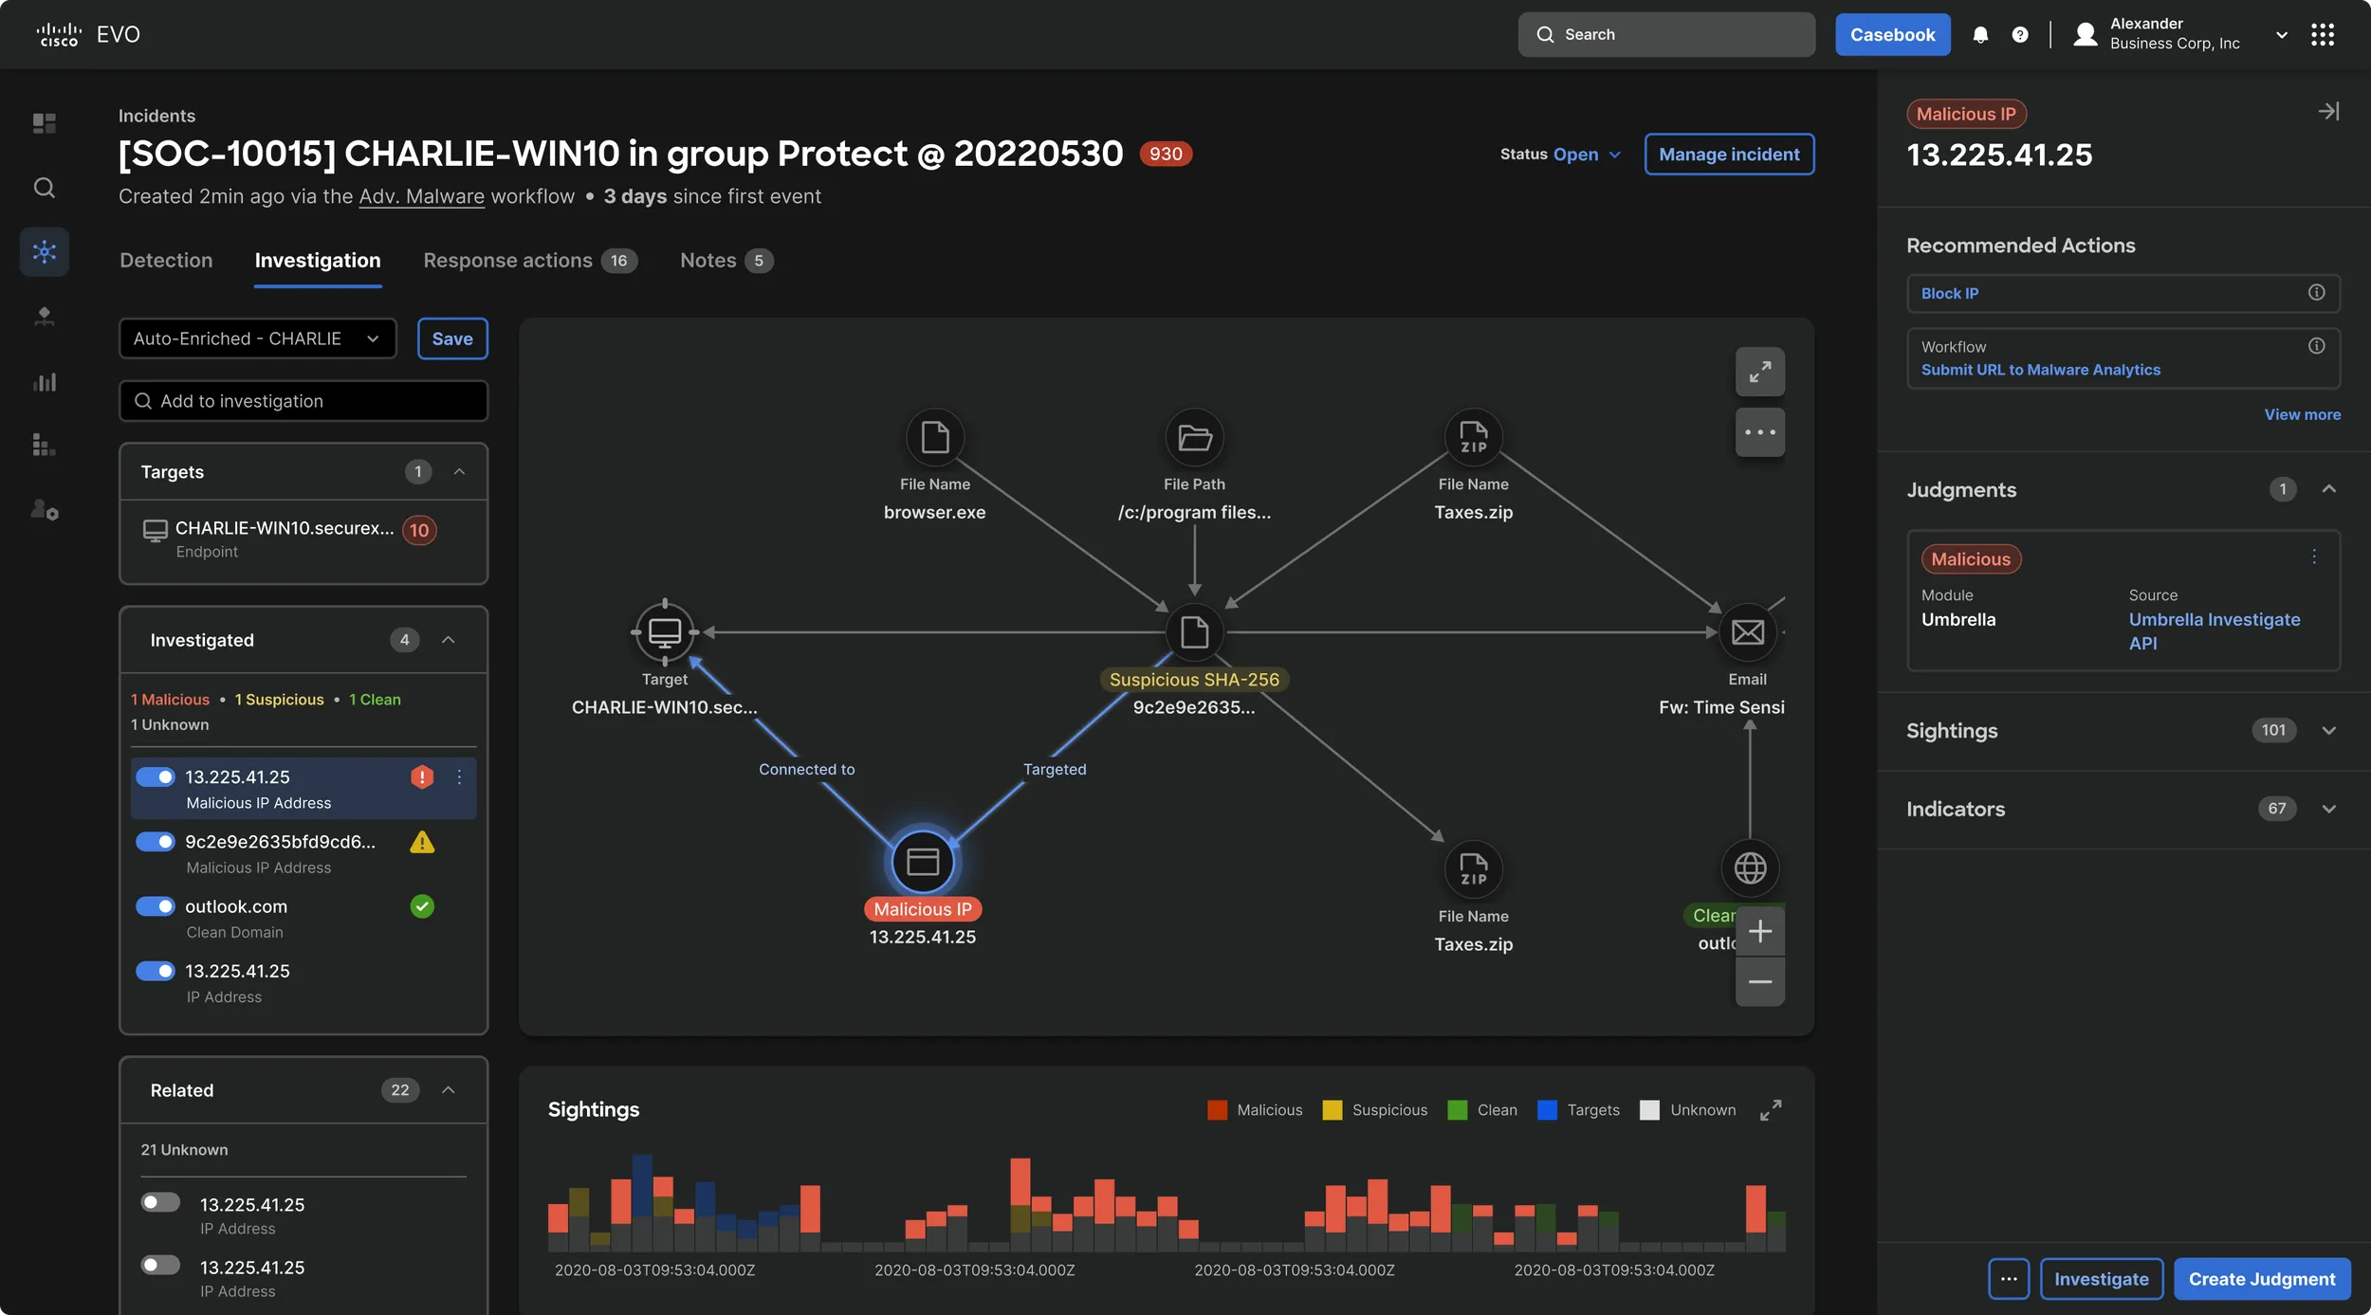The image size is (2371, 1315).
Task: Click Manage incident button
Action: pos(1729,155)
